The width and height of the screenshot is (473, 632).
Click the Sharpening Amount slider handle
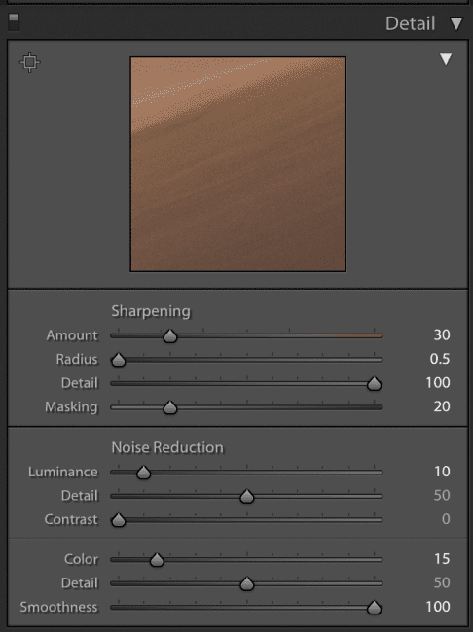tap(170, 335)
